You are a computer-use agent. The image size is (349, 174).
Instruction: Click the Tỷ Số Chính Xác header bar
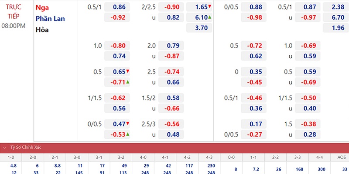(x=174, y=147)
